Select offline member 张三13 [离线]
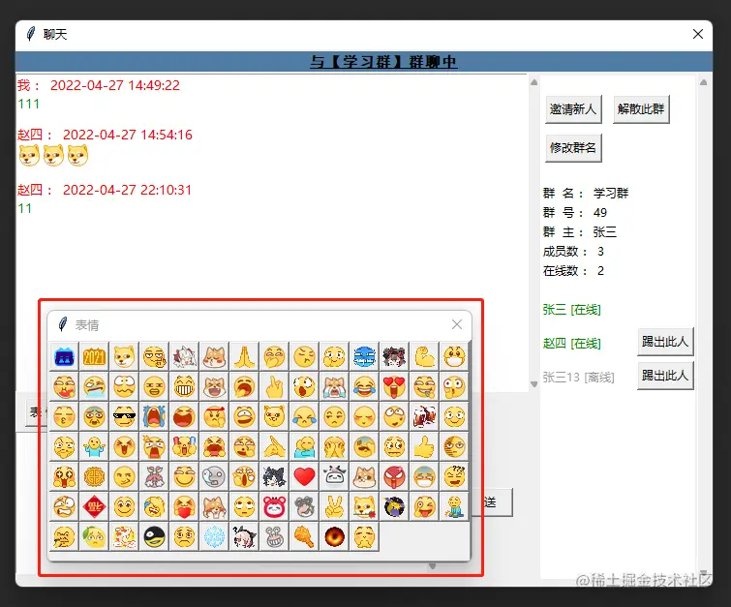 578,378
